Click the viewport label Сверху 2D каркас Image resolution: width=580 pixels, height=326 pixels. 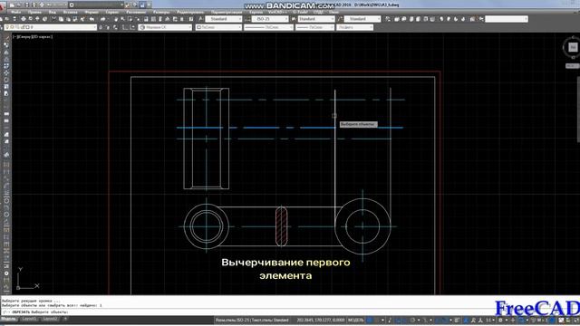click(x=33, y=37)
